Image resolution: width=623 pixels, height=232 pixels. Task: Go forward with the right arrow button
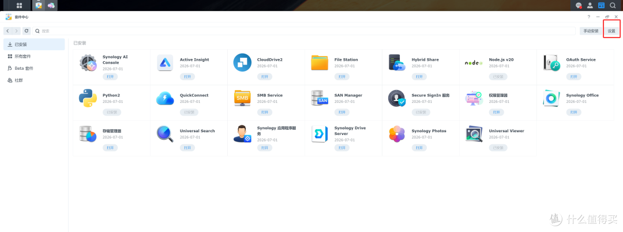[x=16, y=31]
